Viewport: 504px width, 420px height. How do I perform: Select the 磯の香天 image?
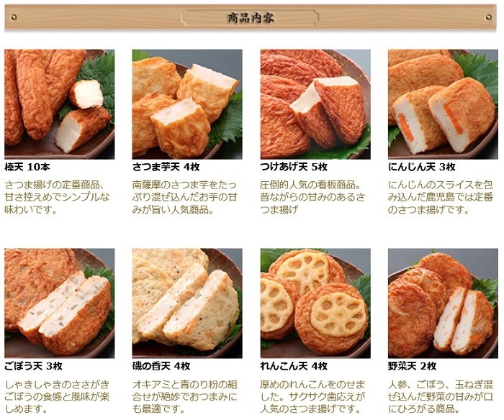point(187,303)
